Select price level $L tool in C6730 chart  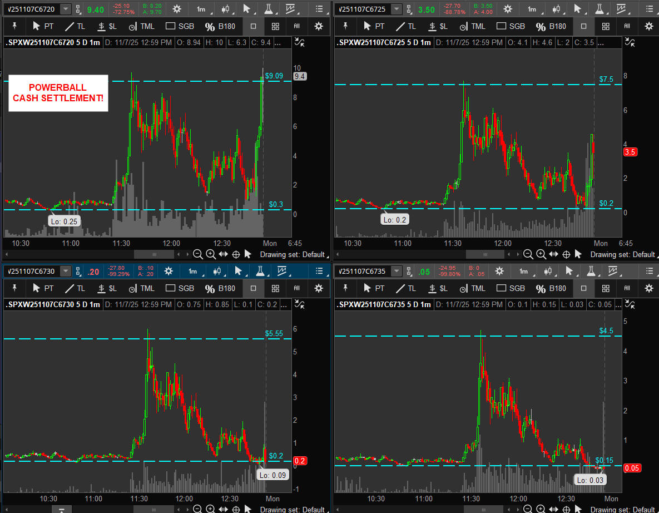(108, 288)
